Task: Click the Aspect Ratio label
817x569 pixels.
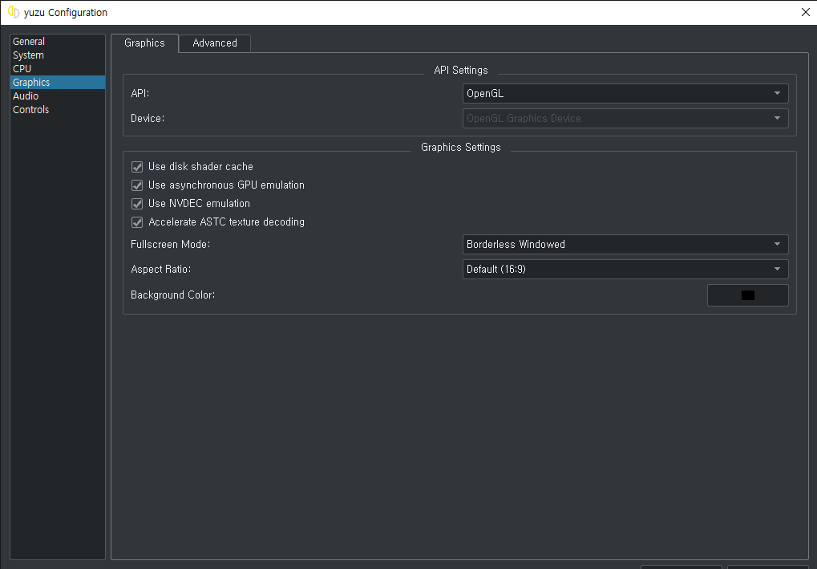Action: 161,269
